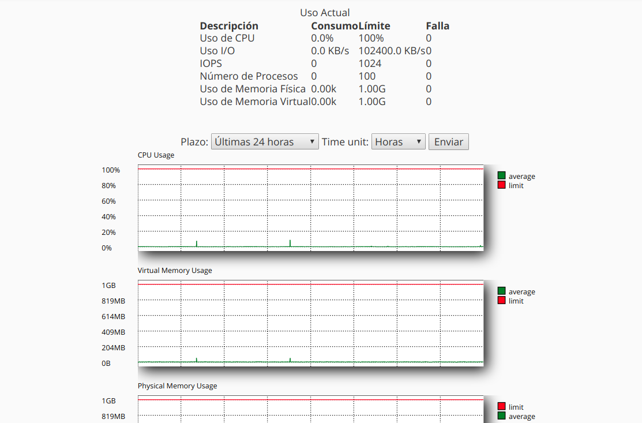Click red limit swatch in CPU Usage legend
This screenshot has width=642, height=423.
(x=501, y=185)
